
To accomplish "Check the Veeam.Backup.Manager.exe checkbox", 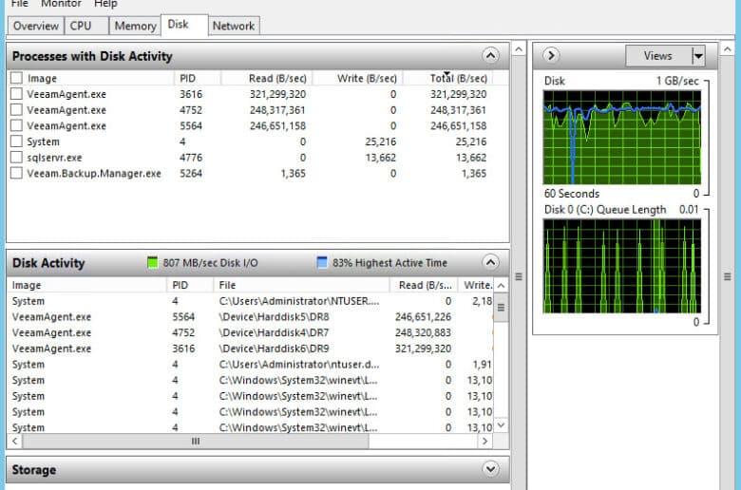I will coord(16,174).
